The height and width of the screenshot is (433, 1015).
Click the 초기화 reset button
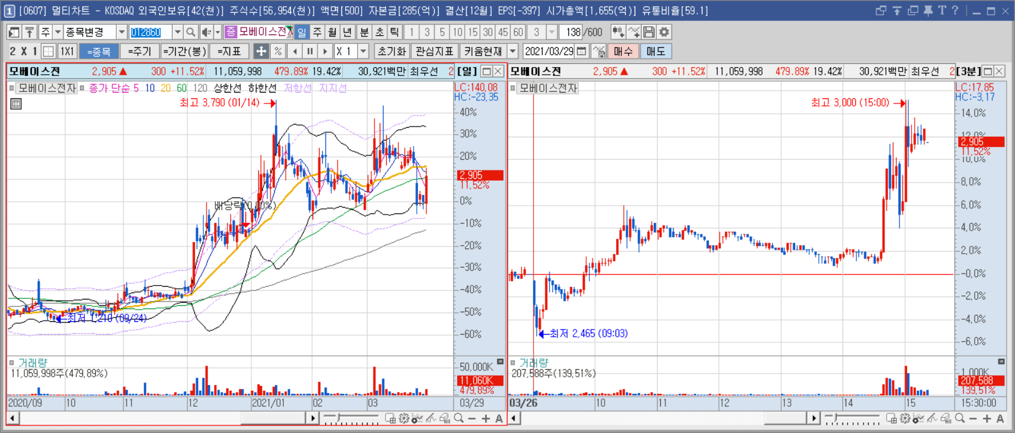pos(392,51)
